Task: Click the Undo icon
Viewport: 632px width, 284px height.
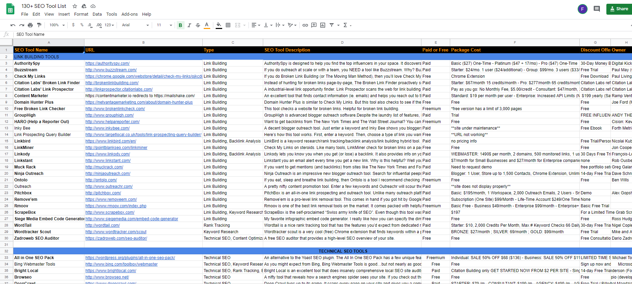Action: (x=13, y=25)
